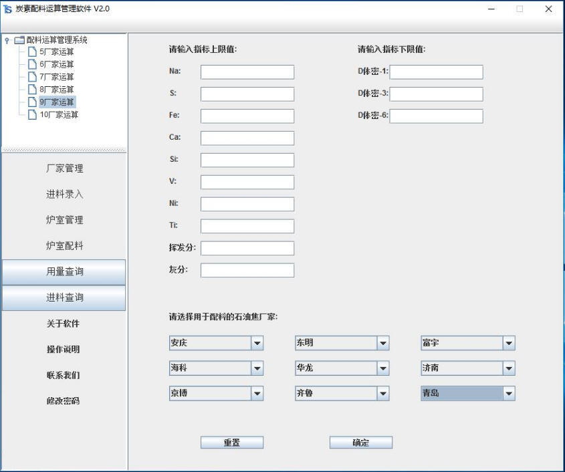Collapse the 配料运算管理系统 tree root
The image size is (565, 472).
(6, 40)
